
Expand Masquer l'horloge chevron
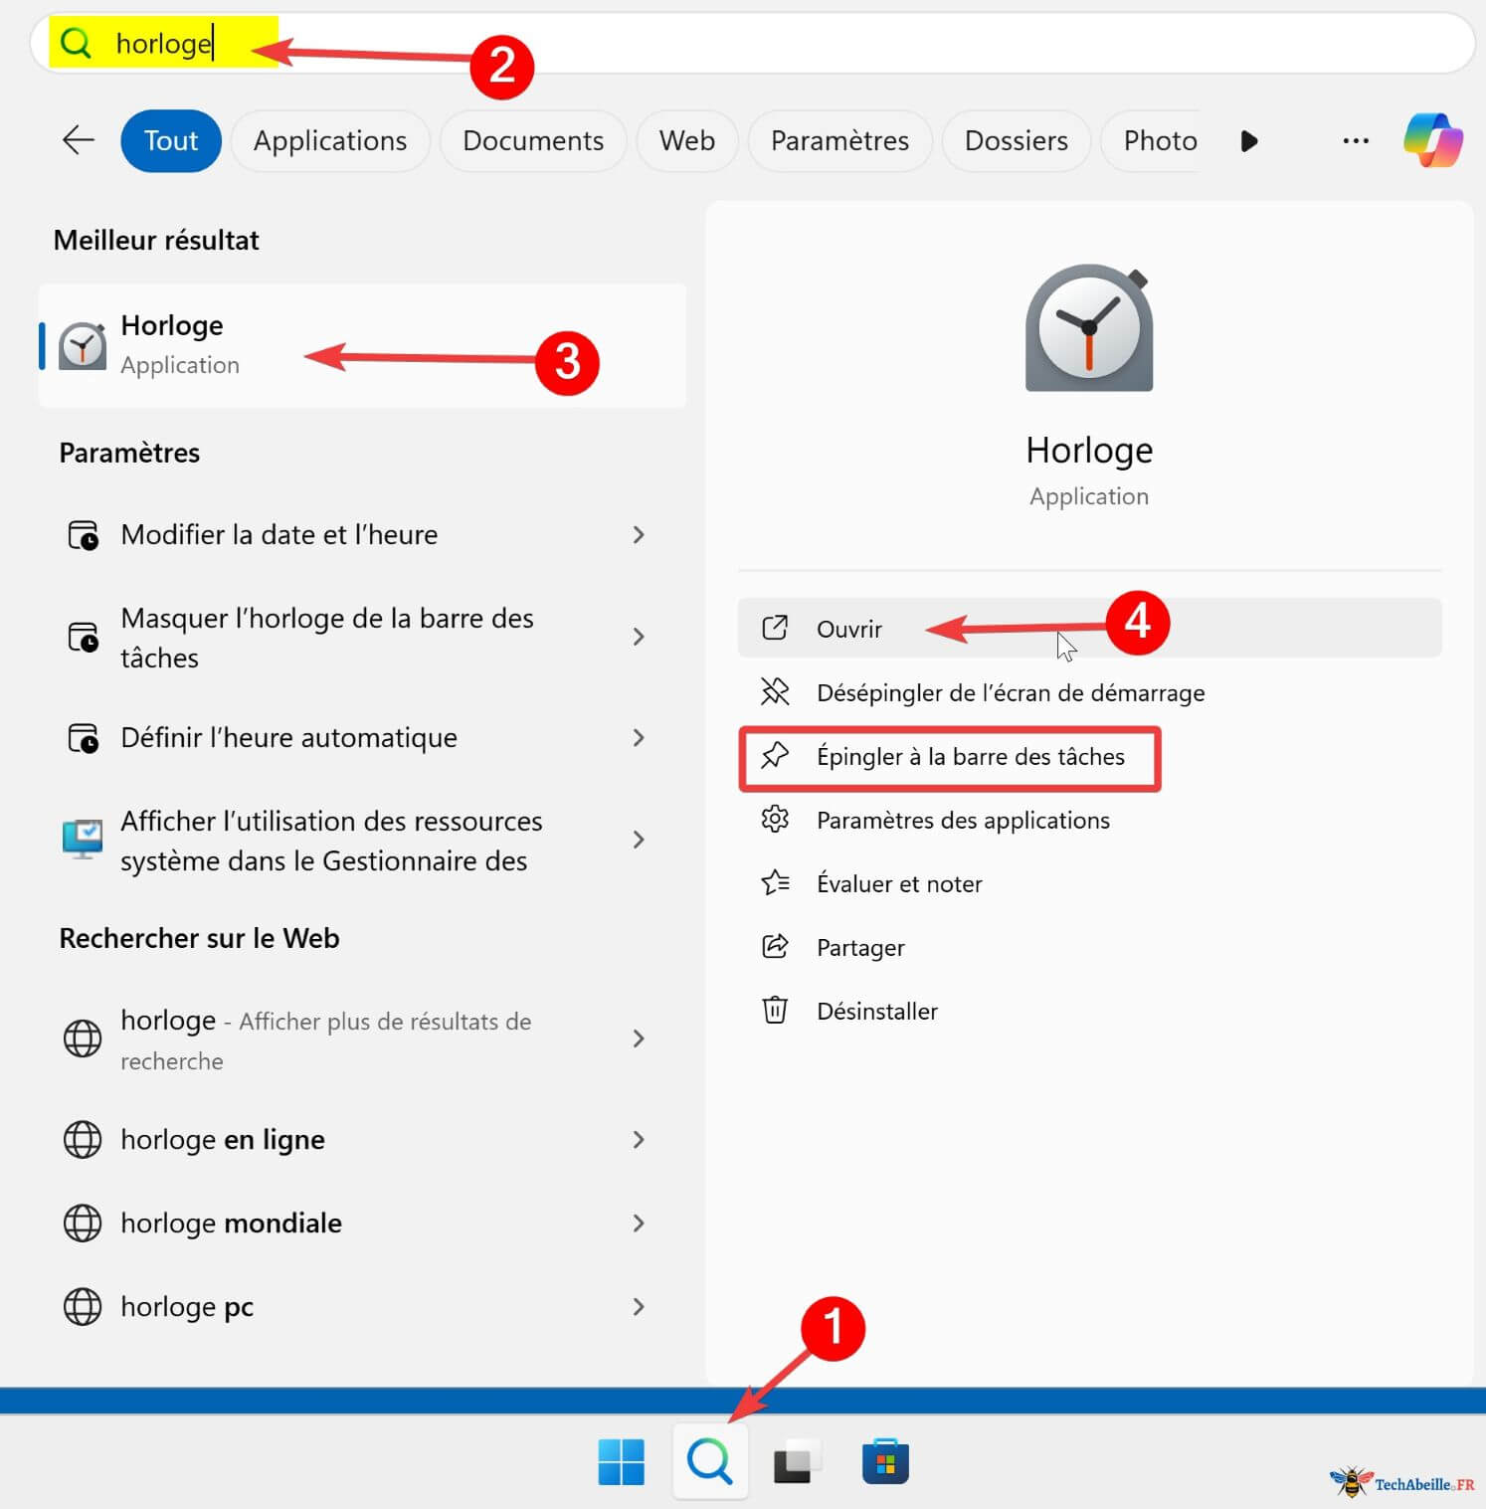pos(639,637)
